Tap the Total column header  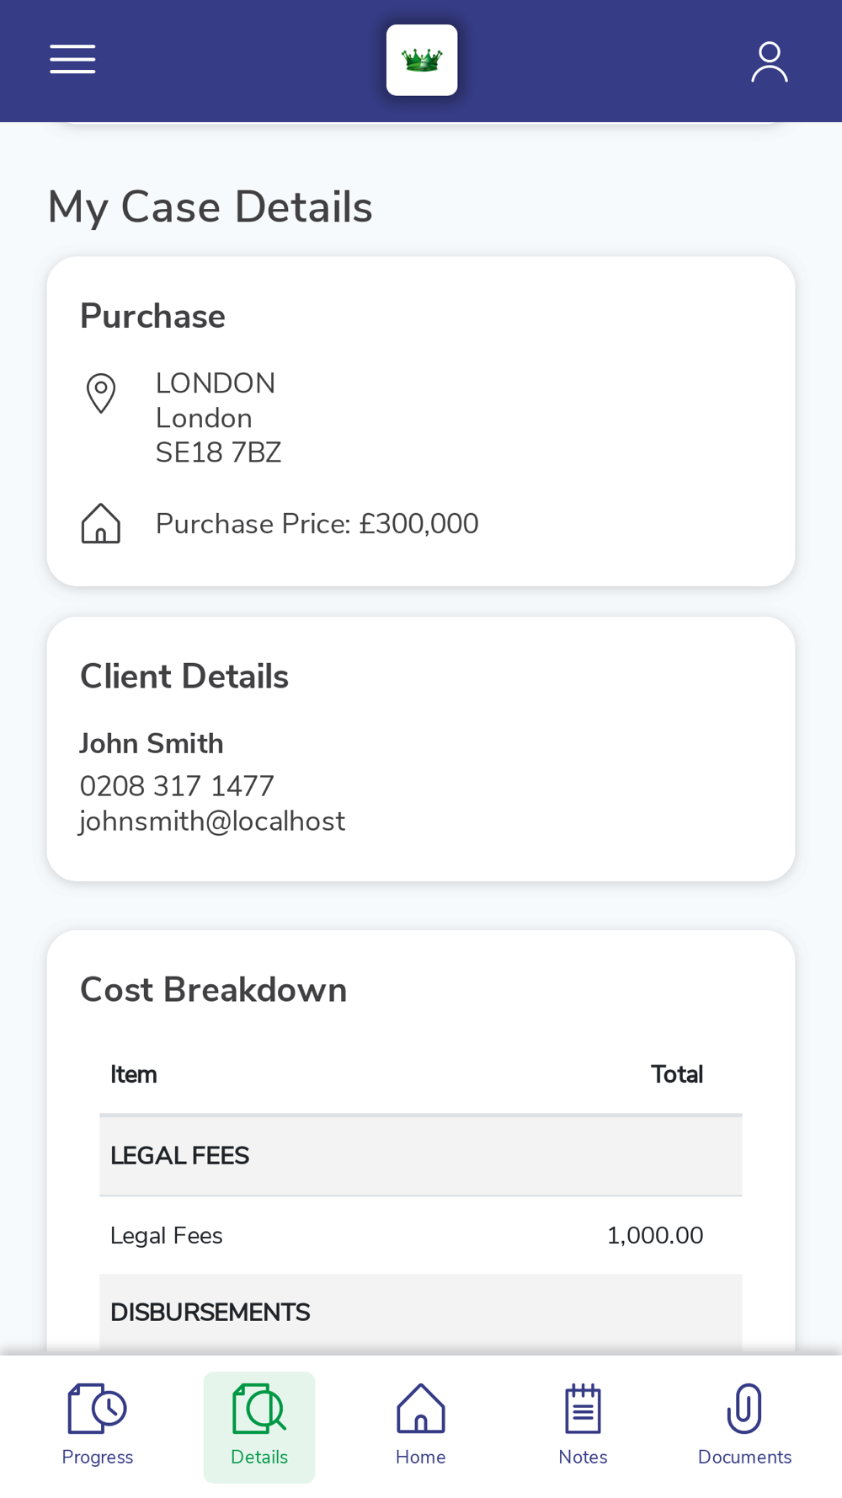pos(677,1075)
